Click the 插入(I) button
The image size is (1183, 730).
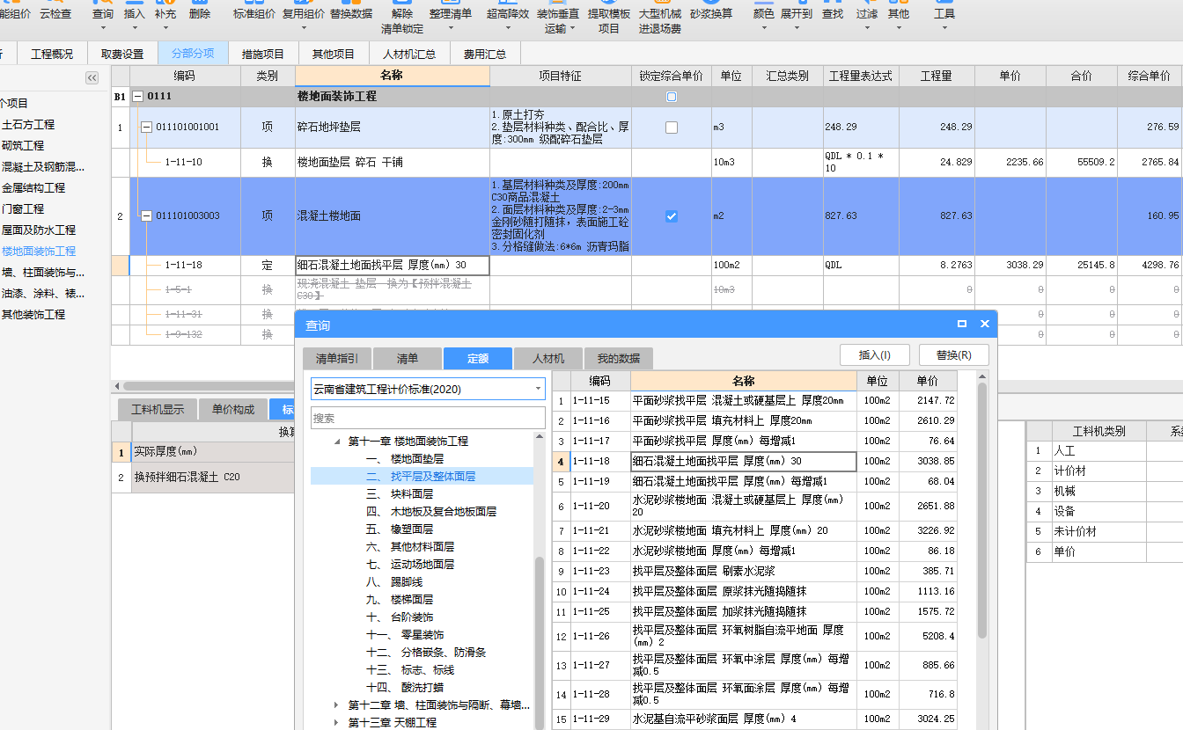tap(875, 354)
